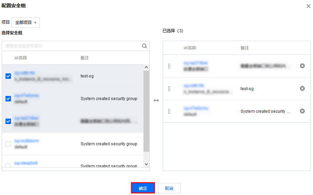Viewport: 313px width, 195px height.
Task: Open ID link in selected System created row
Action: click(196, 108)
